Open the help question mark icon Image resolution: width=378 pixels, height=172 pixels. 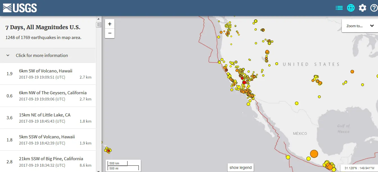pyautogui.click(x=374, y=8)
